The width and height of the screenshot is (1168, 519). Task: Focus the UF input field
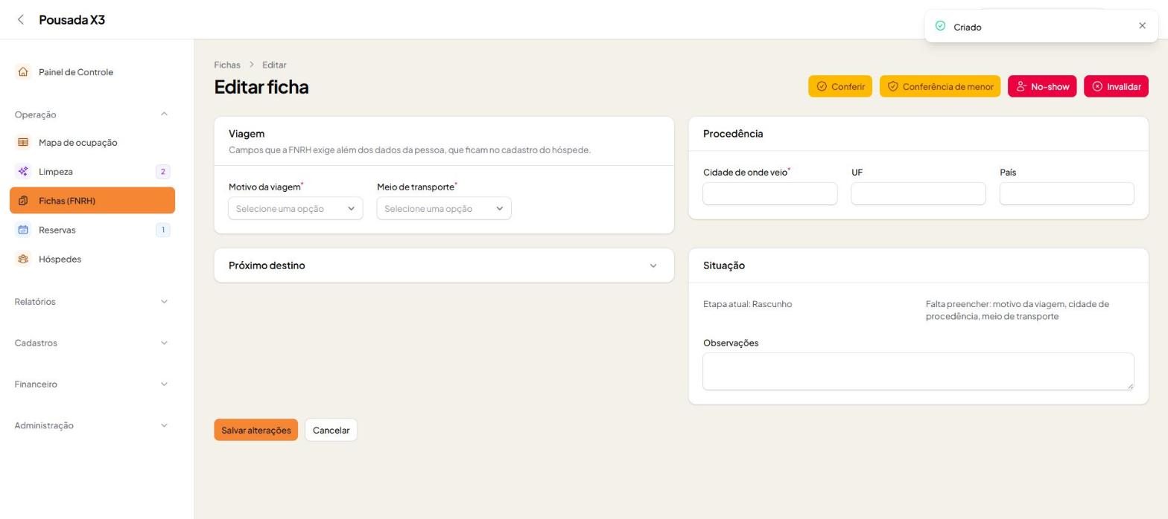918,193
